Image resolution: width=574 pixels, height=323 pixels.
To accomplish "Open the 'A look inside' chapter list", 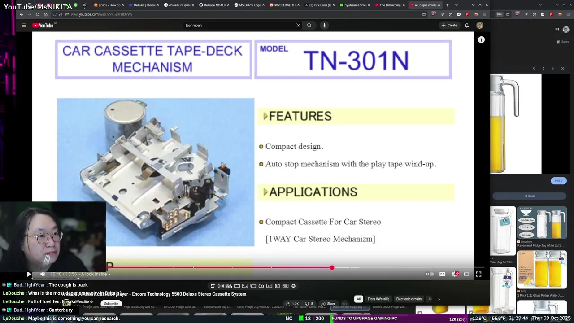I will click(x=95, y=274).
